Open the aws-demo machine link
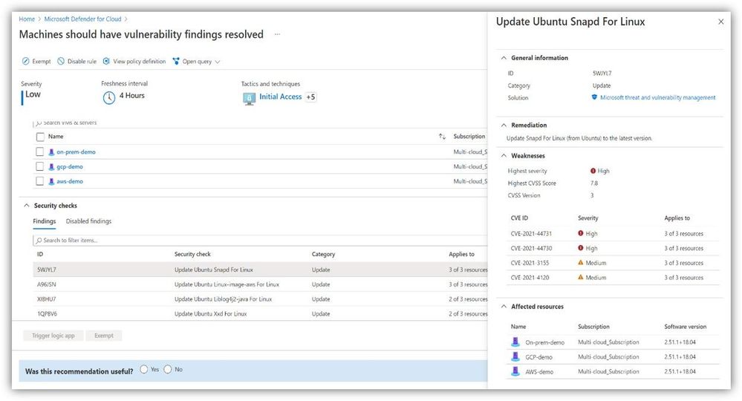Screen dimensions: 742x401 [70, 181]
